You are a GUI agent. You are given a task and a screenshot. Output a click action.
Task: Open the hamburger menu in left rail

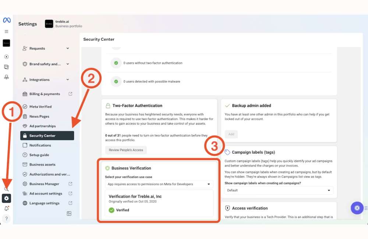tap(6, 32)
